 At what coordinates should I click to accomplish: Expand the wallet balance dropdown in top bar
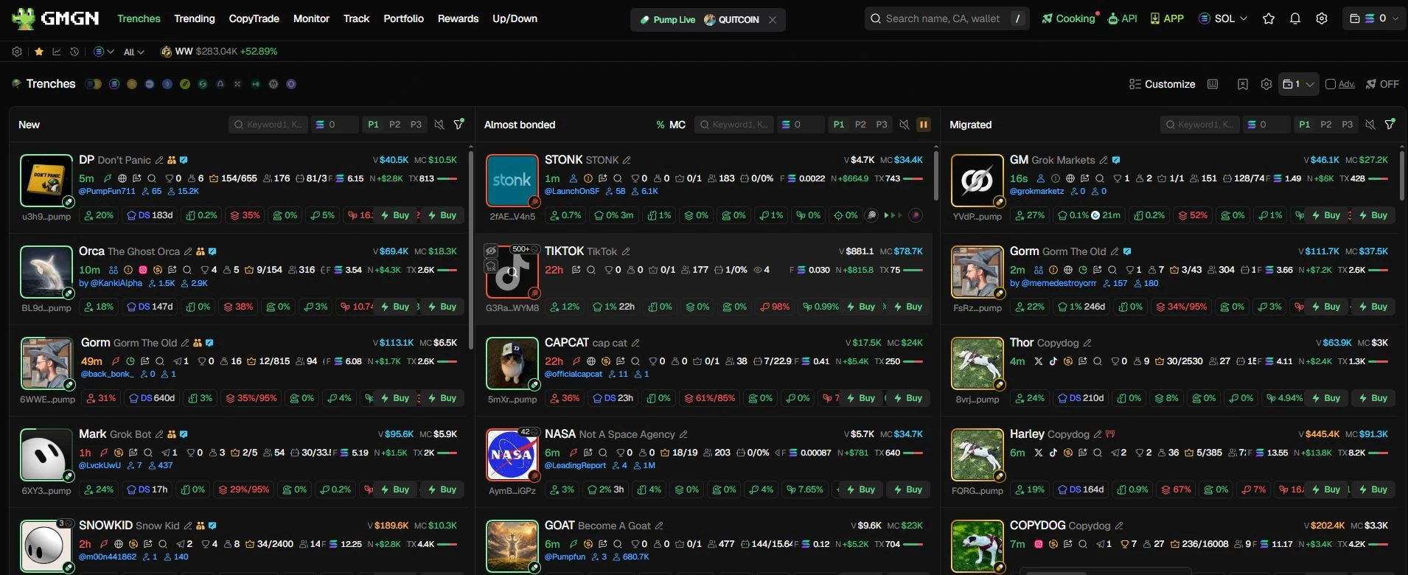click(1374, 18)
